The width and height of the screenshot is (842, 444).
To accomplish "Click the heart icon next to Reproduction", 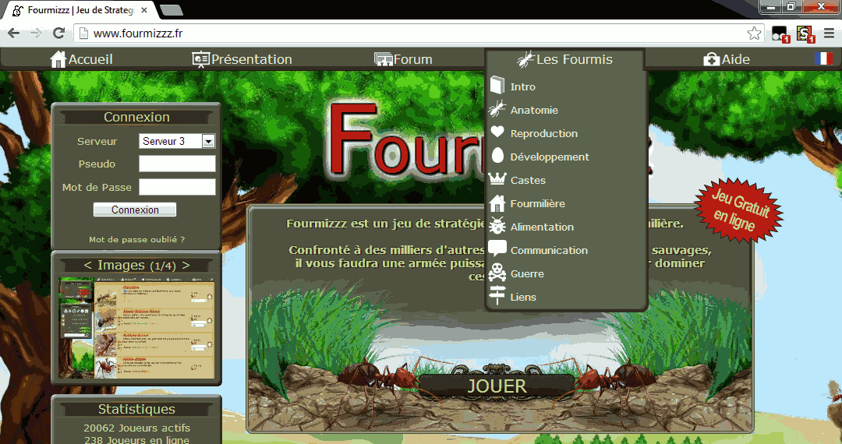I will 497,132.
